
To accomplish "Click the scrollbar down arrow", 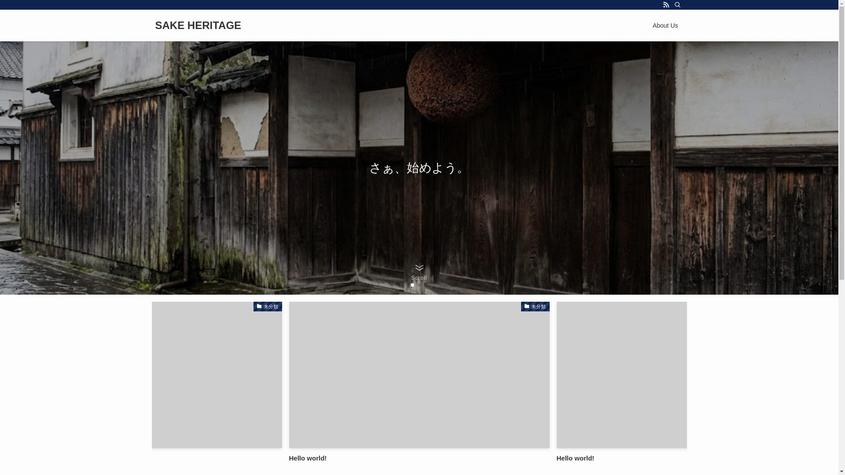I will tap(841, 471).
